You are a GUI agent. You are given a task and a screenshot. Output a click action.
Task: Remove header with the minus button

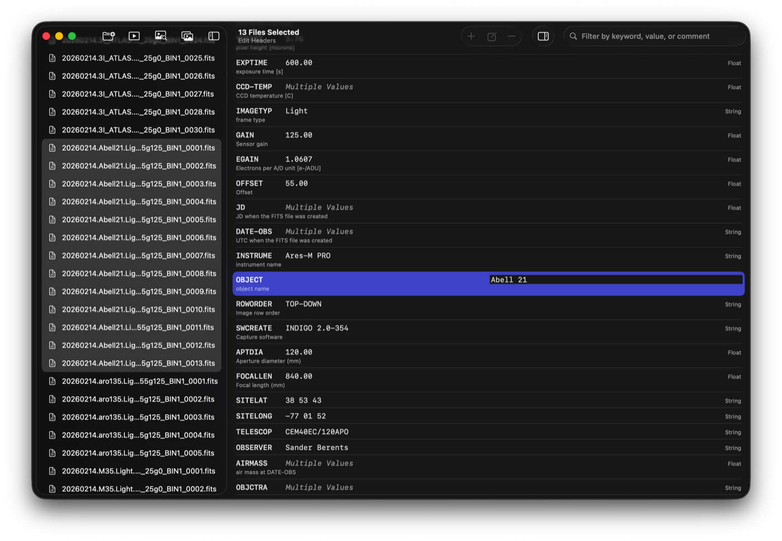point(511,36)
